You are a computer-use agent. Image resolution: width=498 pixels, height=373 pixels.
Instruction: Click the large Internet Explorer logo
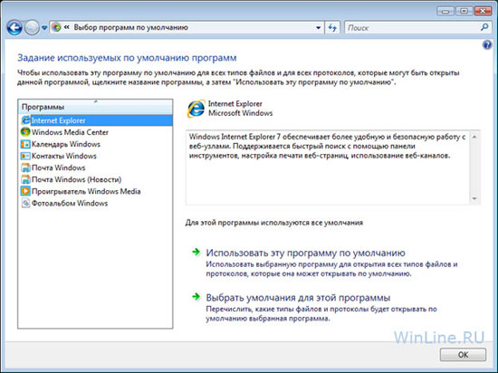point(196,109)
